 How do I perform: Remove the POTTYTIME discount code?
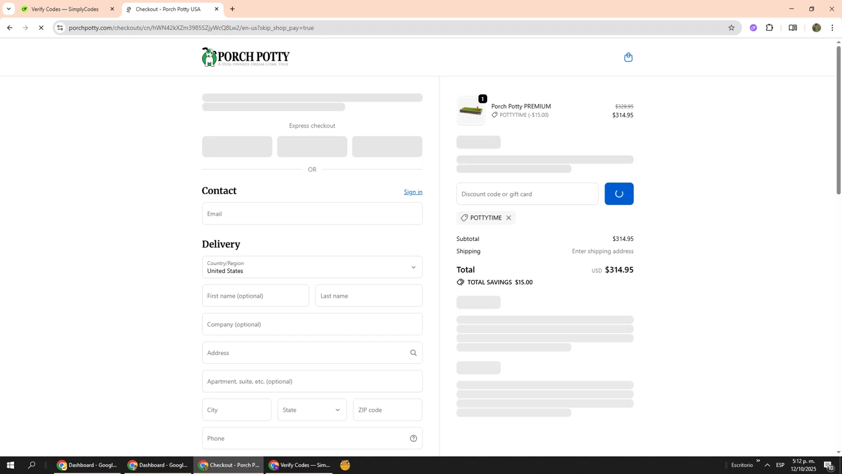click(x=509, y=218)
